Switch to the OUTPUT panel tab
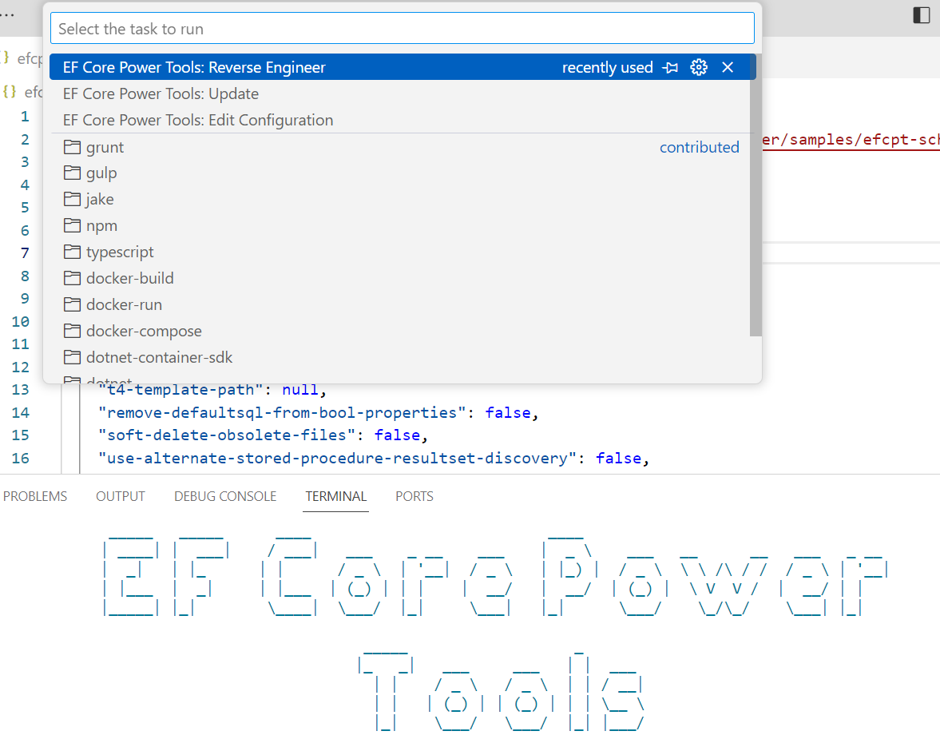Image resolution: width=940 pixels, height=739 pixels. (121, 497)
